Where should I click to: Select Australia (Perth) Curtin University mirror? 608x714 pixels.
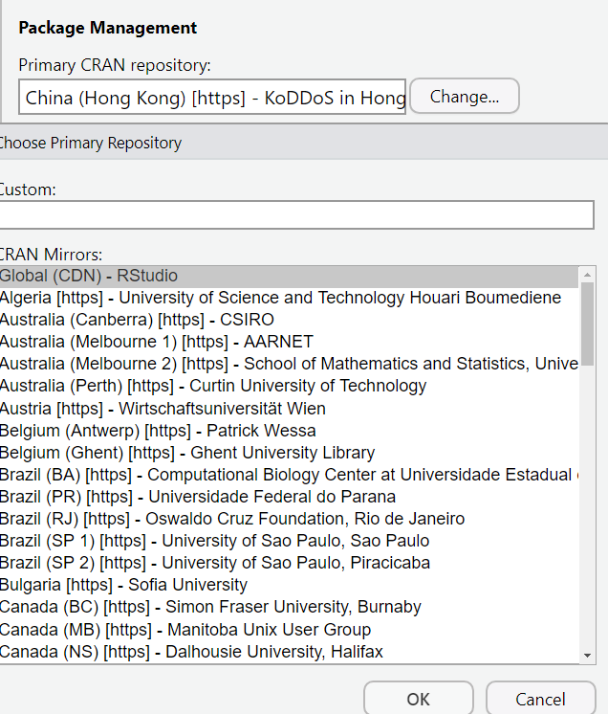point(290,386)
